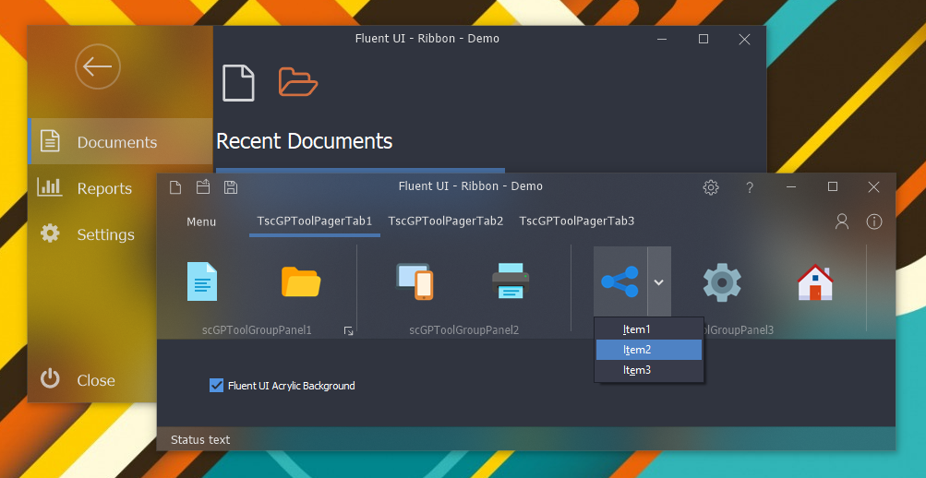Open Settings in the left sidebar
Image resolution: width=926 pixels, height=478 pixels.
pos(92,234)
